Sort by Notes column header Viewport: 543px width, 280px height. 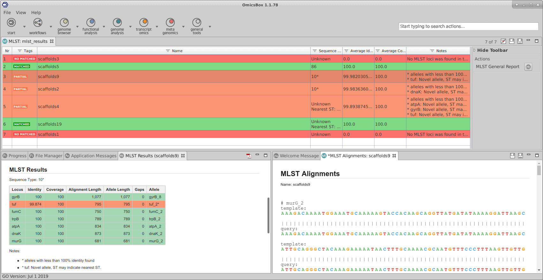pyautogui.click(x=438, y=51)
